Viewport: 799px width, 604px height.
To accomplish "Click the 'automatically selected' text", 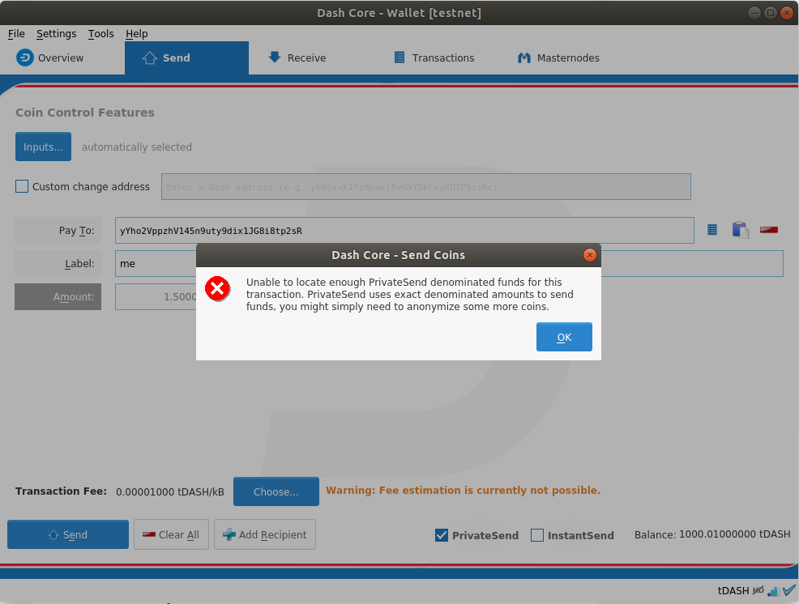I will [137, 147].
